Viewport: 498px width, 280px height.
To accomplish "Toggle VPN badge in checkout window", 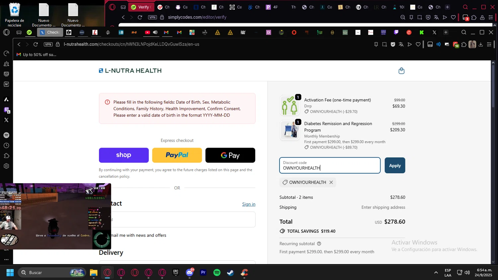I will (48, 44).
